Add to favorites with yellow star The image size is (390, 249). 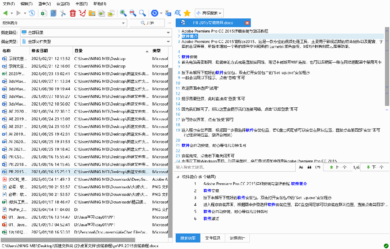point(187,13)
